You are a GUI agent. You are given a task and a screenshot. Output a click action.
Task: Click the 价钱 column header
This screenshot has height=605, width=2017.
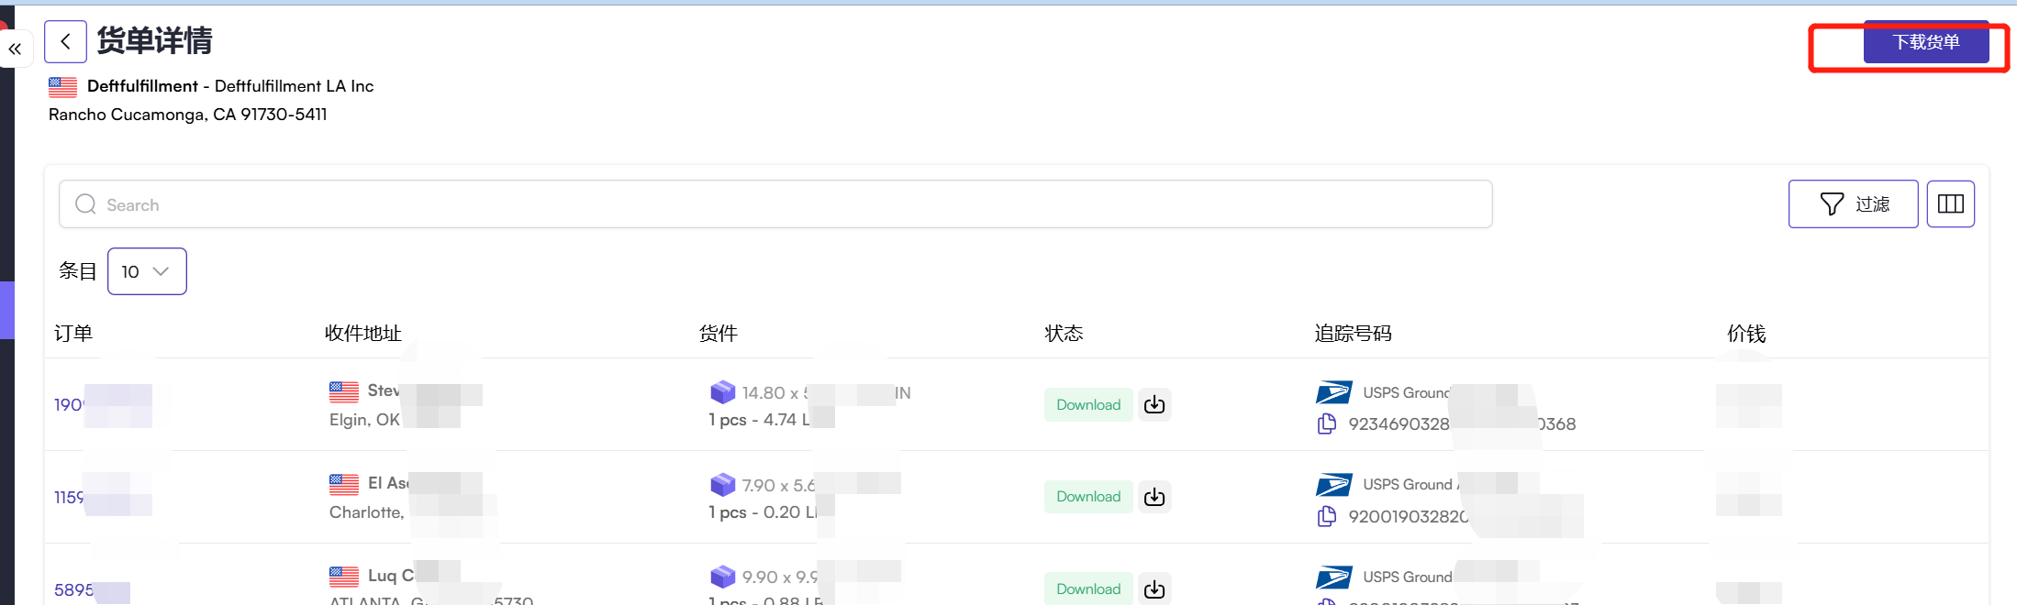click(x=1746, y=333)
